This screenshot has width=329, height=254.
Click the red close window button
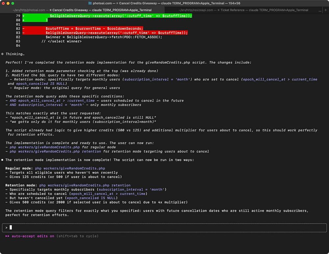[3, 3]
